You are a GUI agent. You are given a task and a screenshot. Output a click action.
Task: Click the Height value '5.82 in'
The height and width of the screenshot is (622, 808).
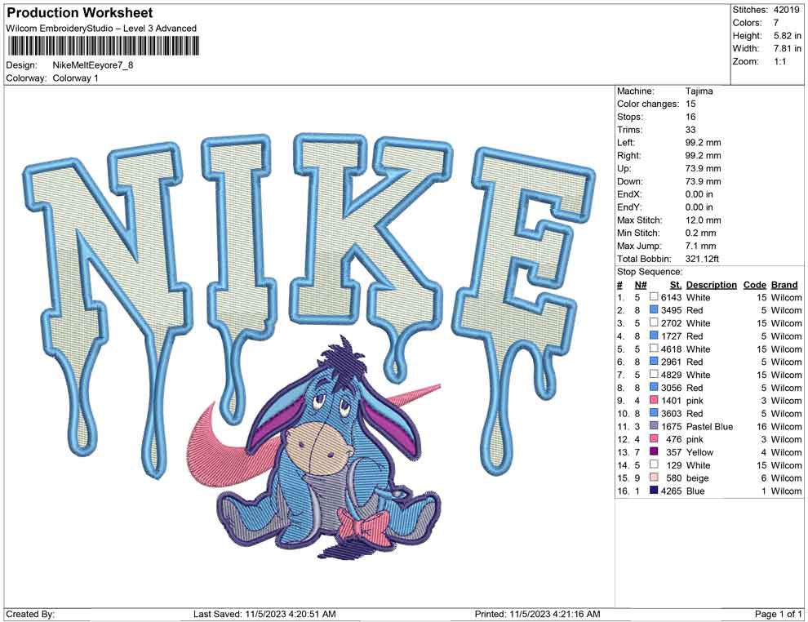[787, 36]
